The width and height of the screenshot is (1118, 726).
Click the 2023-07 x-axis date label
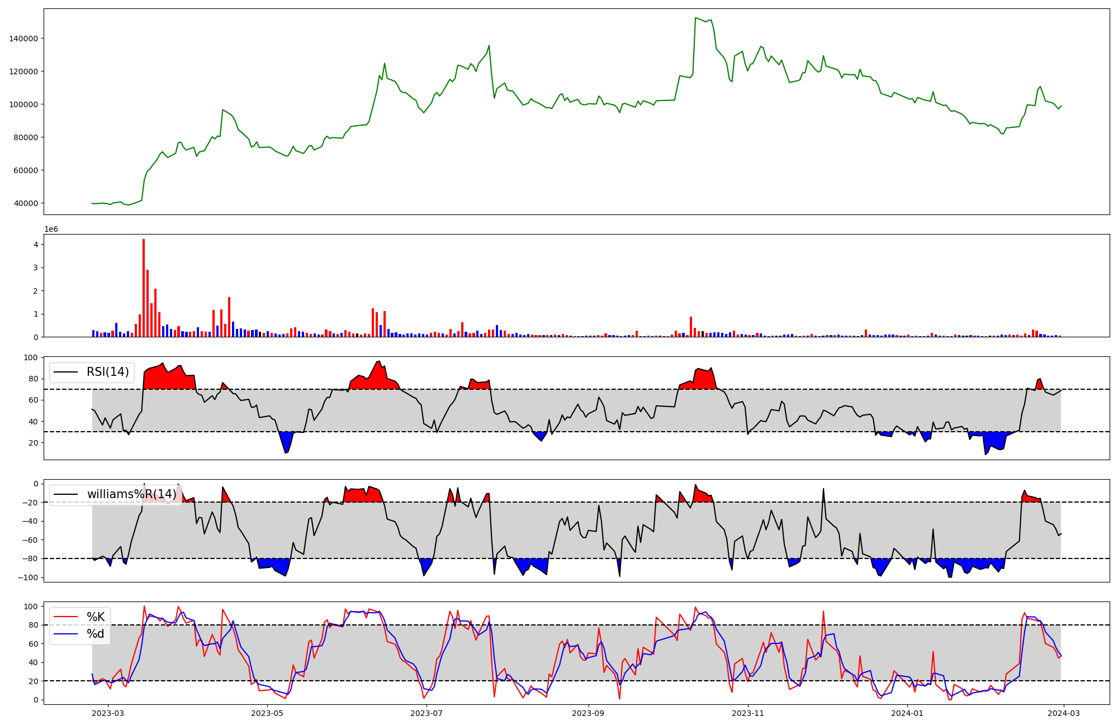427,713
